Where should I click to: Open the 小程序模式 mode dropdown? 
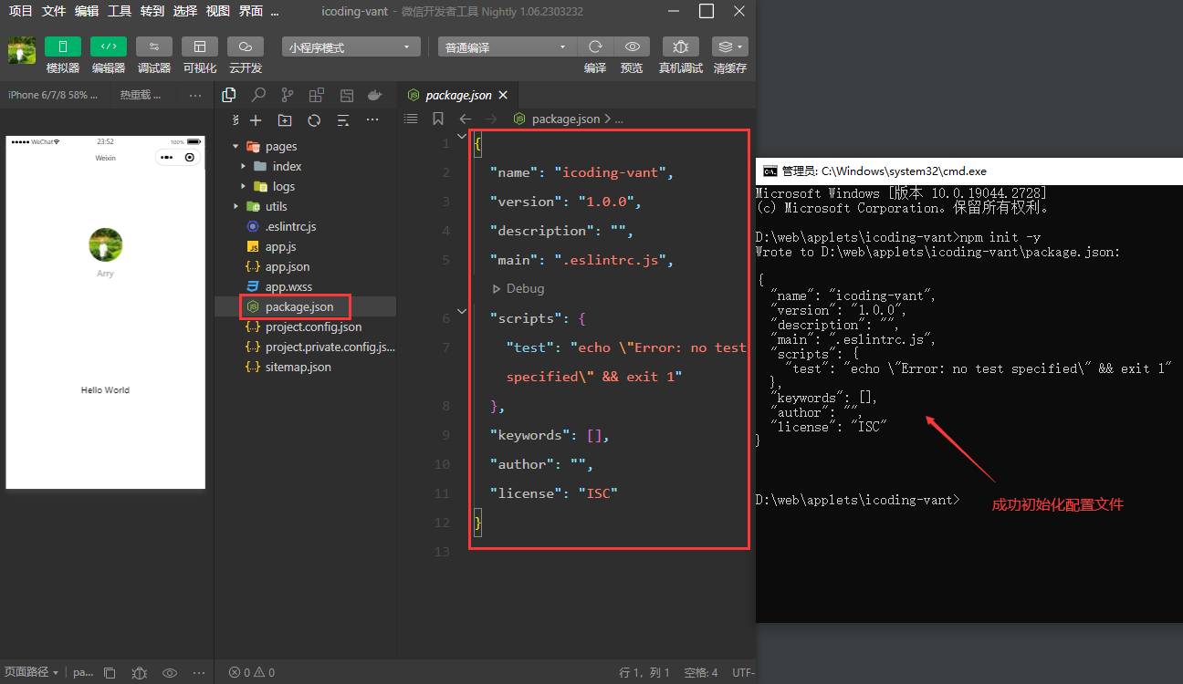pos(351,47)
